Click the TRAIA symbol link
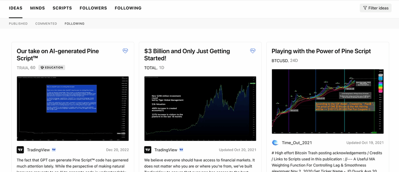The width and height of the screenshot is (399, 172). click(x=22, y=67)
